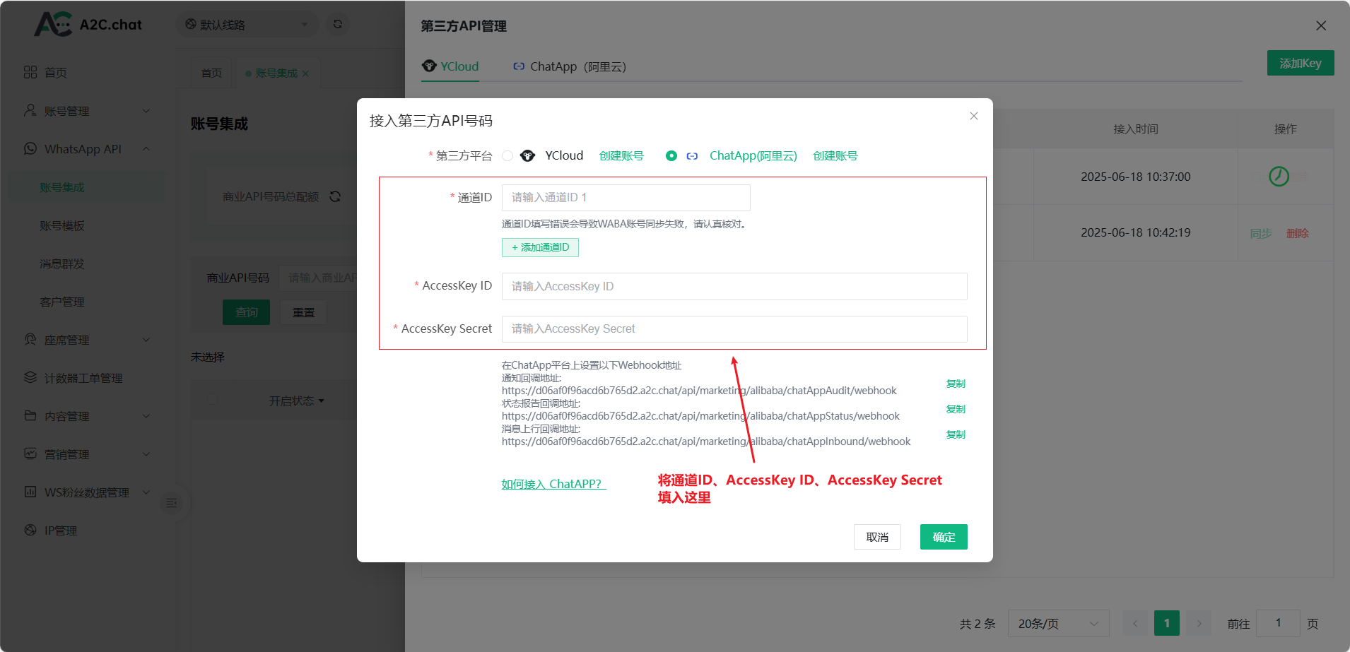The width and height of the screenshot is (1350, 652).
Task: Close the 接入第三方API号码 dialog with X
Action: coord(973,116)
